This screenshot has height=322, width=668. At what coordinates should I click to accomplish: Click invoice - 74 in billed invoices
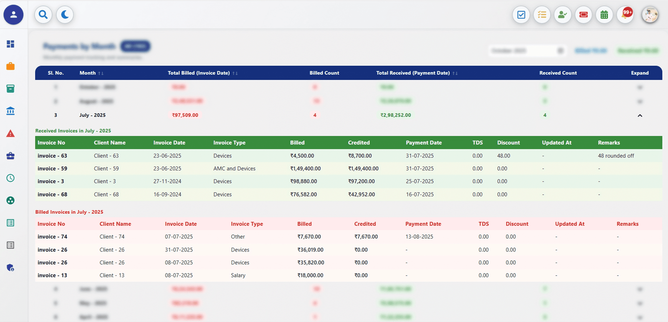point(52,237)
